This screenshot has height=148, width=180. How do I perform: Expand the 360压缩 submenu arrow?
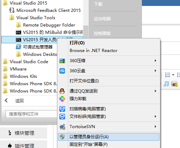coord(156,61)
